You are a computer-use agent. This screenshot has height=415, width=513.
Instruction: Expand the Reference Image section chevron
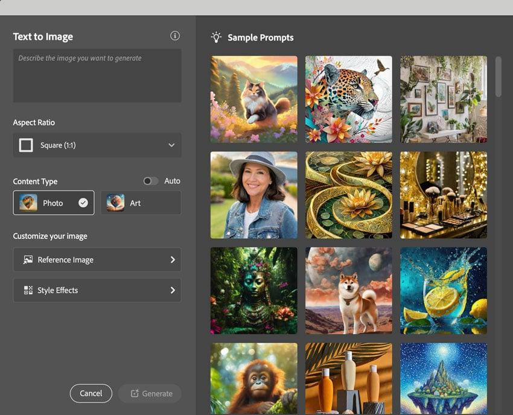(x=173, y=259)
